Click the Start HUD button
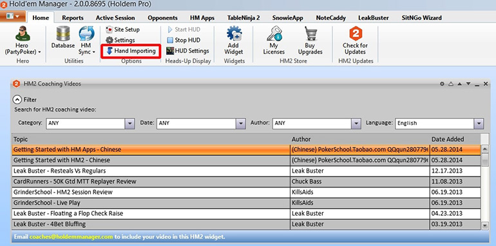This screenshot has height=246, width=496. pyautogui.click(x=184, y=30)
